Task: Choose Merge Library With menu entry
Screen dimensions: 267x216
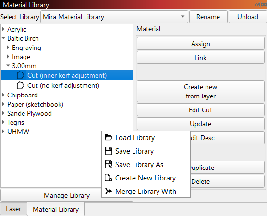Action: (146, 192)
